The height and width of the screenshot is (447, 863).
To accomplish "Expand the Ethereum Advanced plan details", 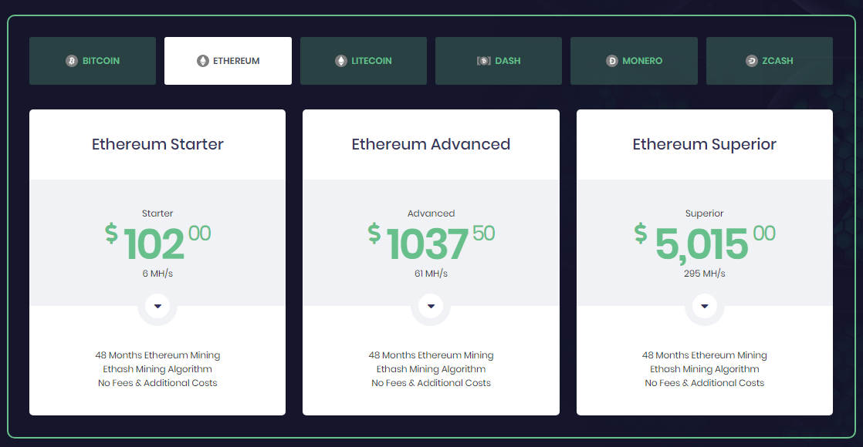I will 431,306.
